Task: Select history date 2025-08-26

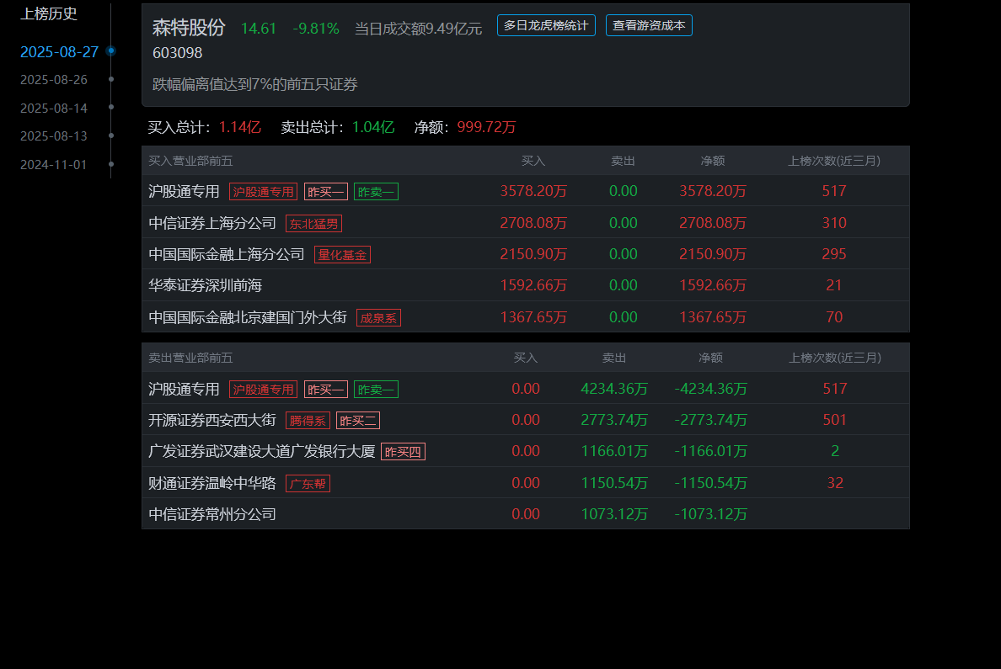Action: [x=54, y=80]
